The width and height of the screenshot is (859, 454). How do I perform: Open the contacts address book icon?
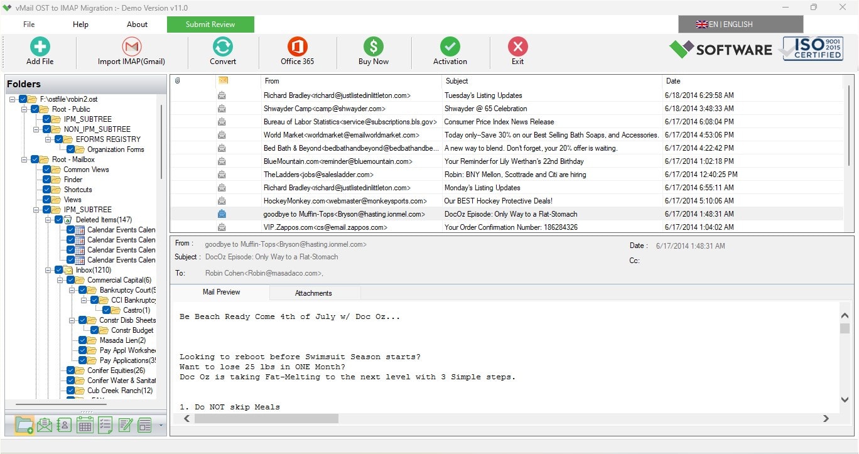click(64, 425)
